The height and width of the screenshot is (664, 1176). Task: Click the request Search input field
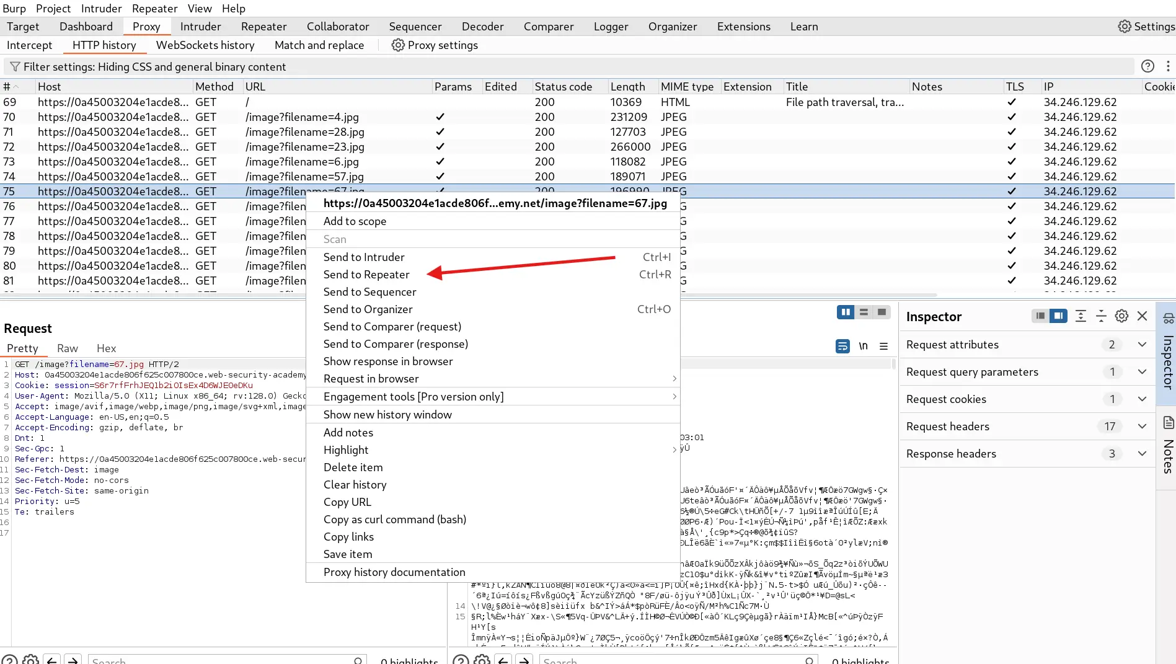pos(227,661)
